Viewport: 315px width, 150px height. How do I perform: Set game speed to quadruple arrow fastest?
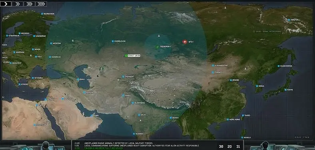click(x=41, y=4)
